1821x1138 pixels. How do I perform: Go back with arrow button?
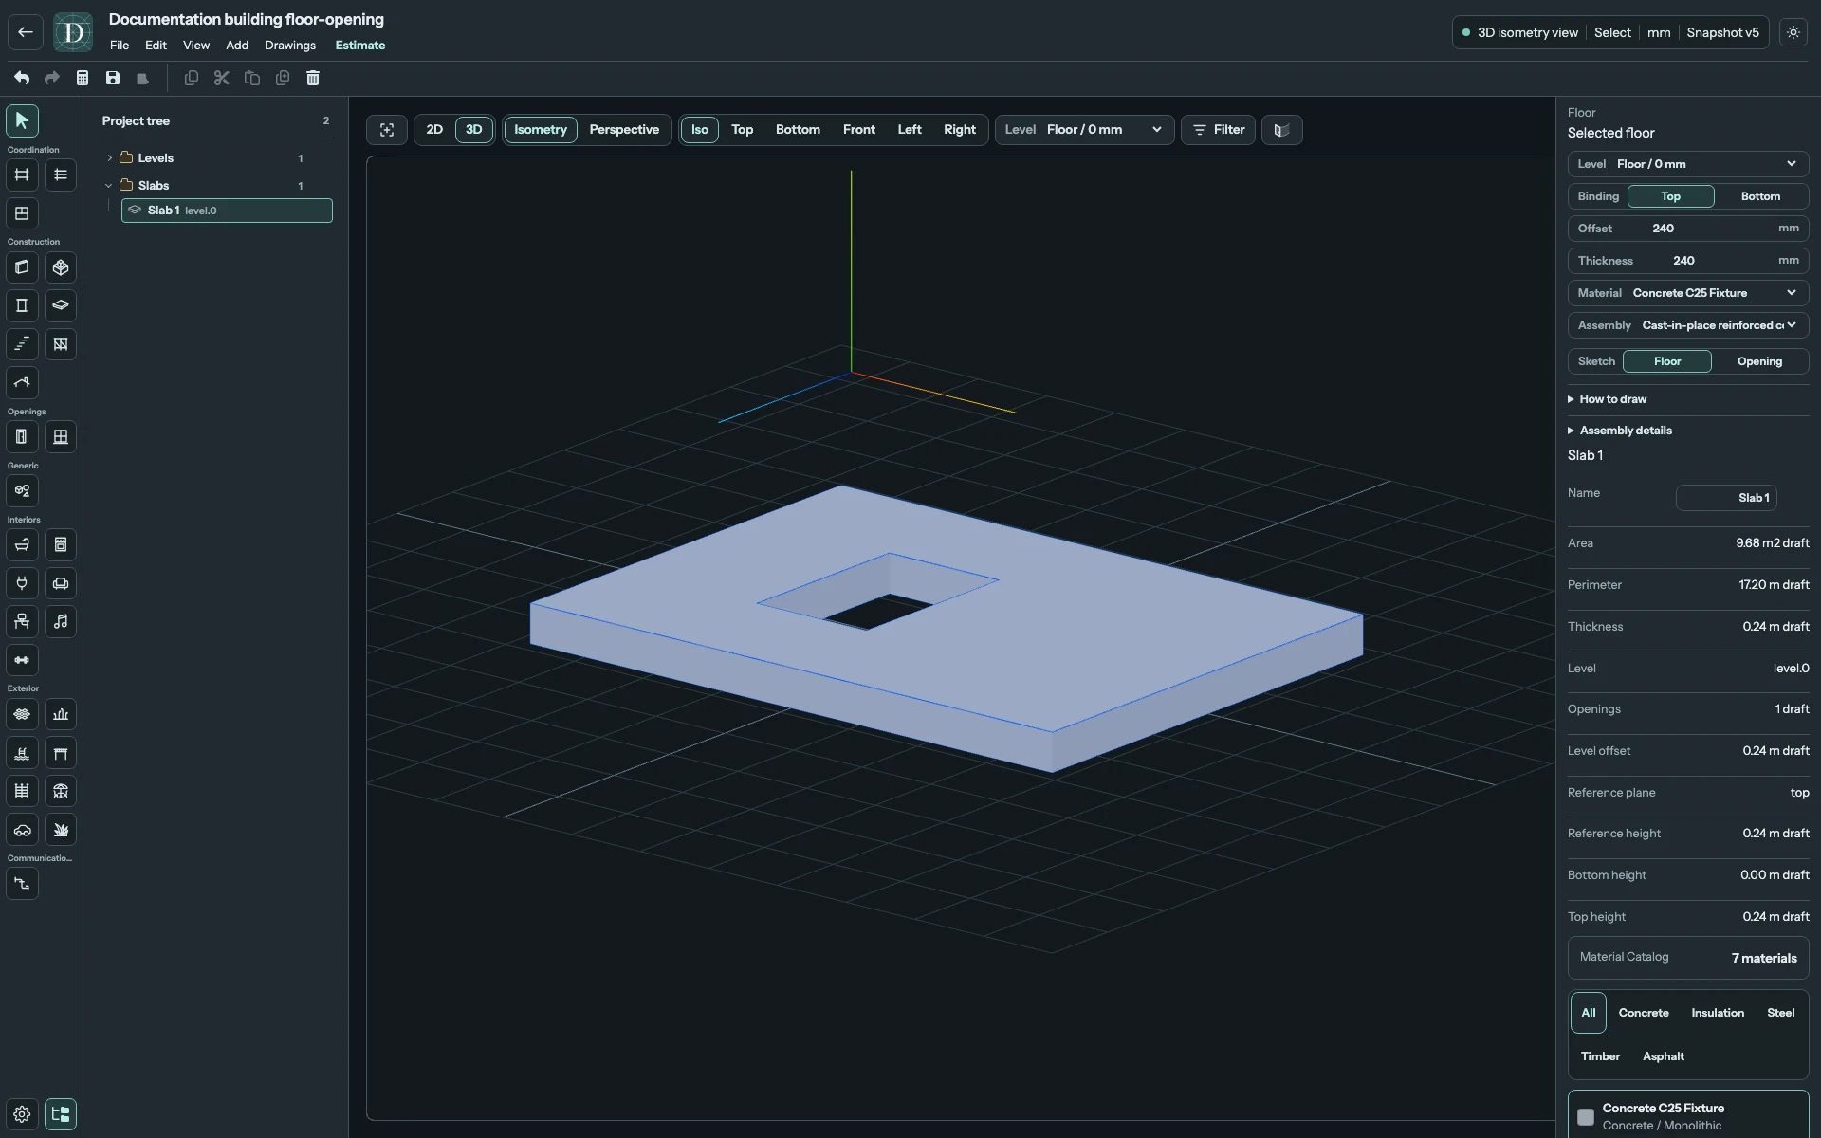[26, 32]
